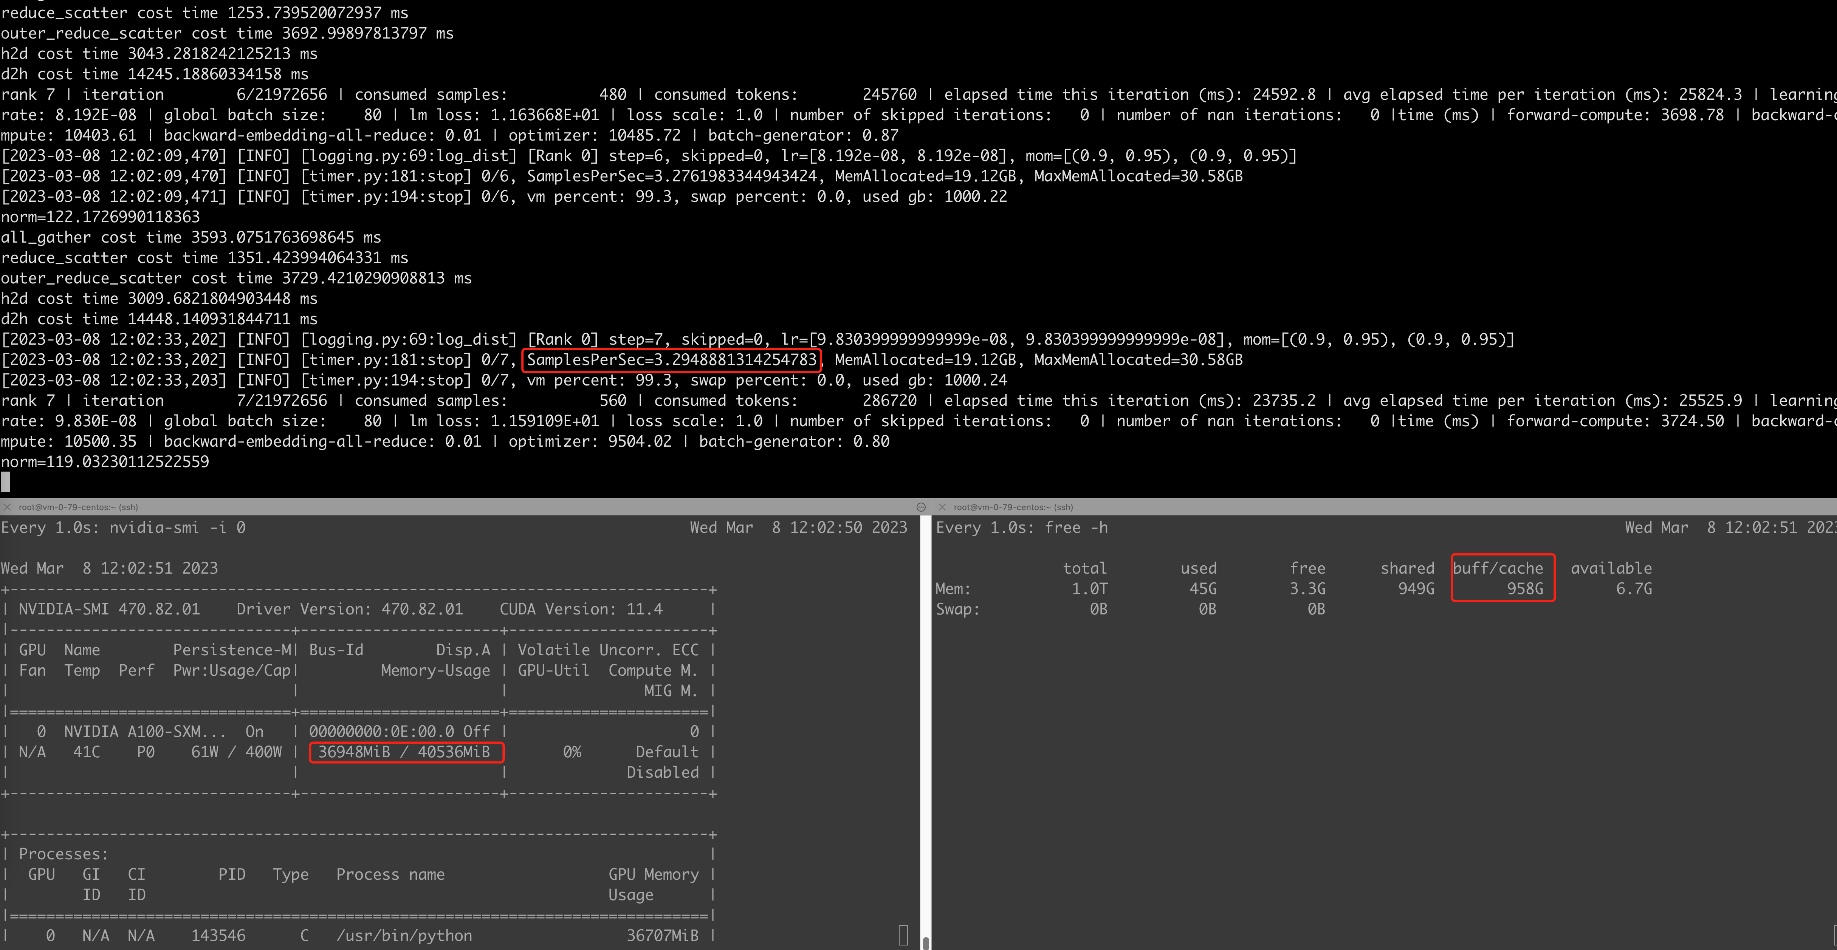Click process GPU memory '36707MiB'
Viewport: 1837px width, 950px height.
(663, 936)
